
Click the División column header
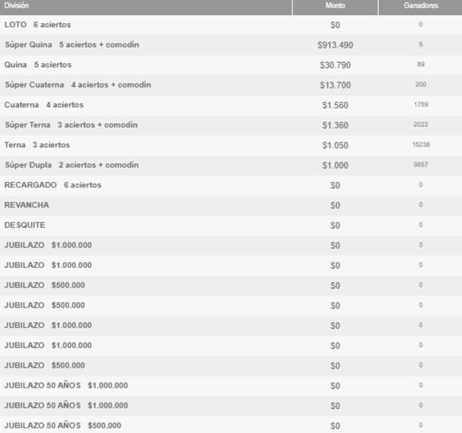click(x=17, y=6)
